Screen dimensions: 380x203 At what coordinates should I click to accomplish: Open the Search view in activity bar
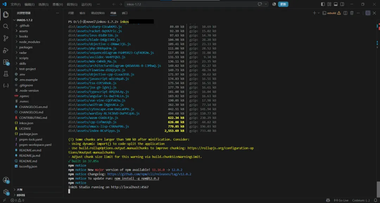[x=6, y=26]
